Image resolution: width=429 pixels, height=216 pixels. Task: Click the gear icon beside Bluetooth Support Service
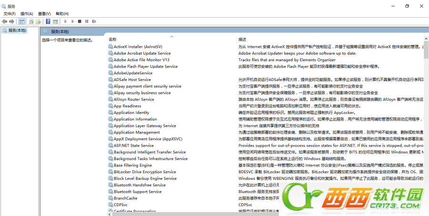tap(111, 192)
